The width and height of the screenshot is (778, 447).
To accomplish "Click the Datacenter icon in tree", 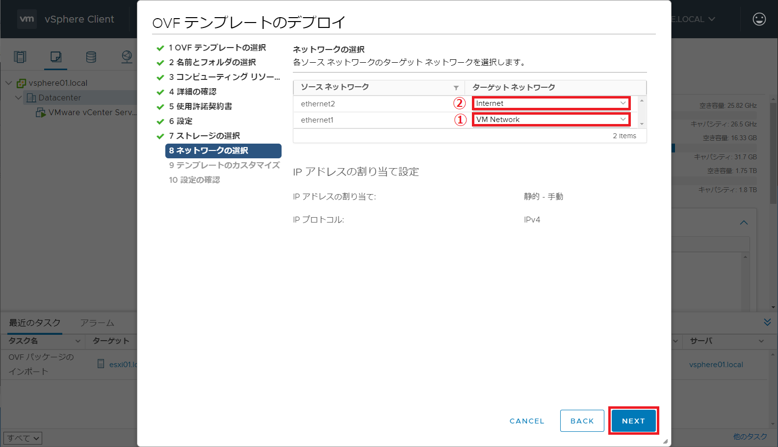I will point(31,98).
